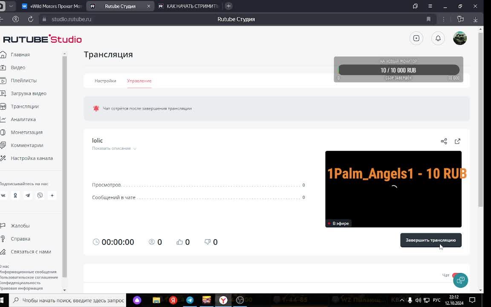Open Трансляции in sidebar
Image resolution: width=491 pixels, height=307 pixels.
coord(24,107)
